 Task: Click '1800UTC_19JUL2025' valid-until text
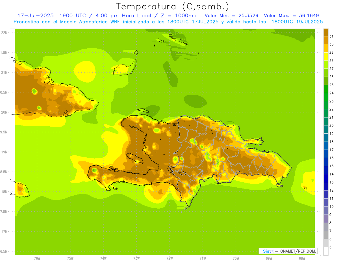coord(297,22)
